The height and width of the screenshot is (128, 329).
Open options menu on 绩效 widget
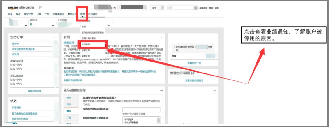55,101
